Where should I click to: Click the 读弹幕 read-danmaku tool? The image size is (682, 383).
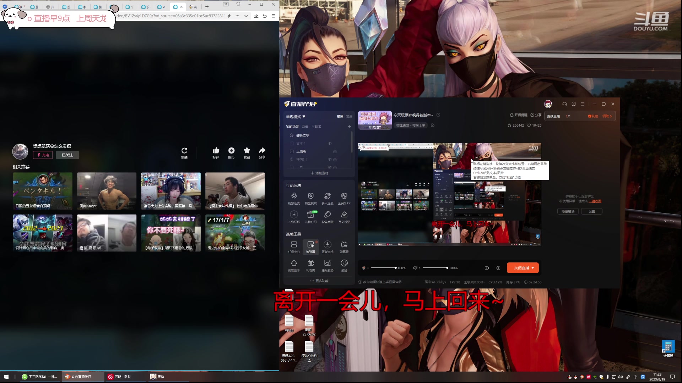pyautogui.click(x=310, y=247)
